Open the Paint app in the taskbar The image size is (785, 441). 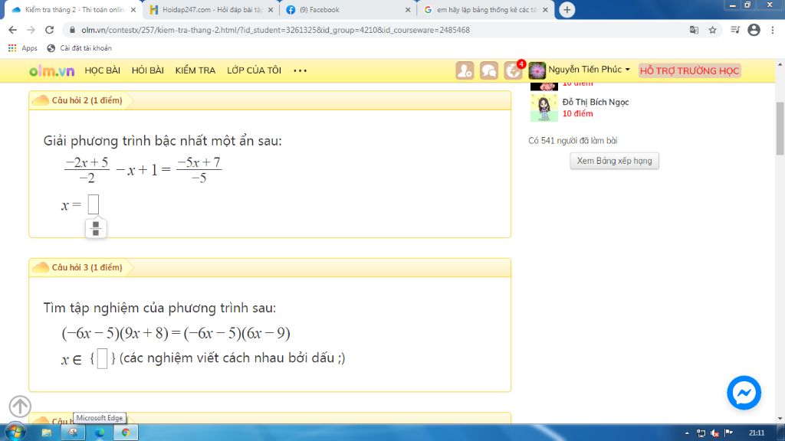coord(73,433)
